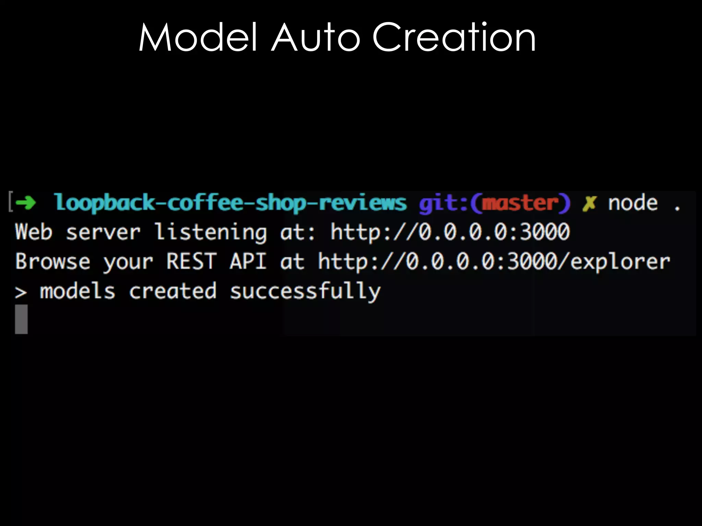Click the Browse your REST API text
The width and height of the screenshot is (702, 526).
coord(141,262)
